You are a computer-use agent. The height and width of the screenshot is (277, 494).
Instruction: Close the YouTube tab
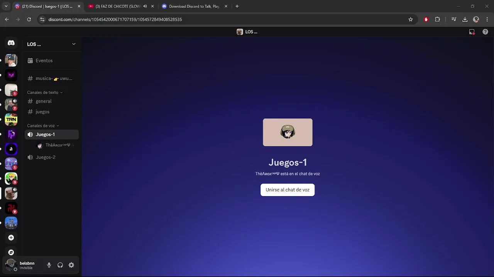pos(152,6)
